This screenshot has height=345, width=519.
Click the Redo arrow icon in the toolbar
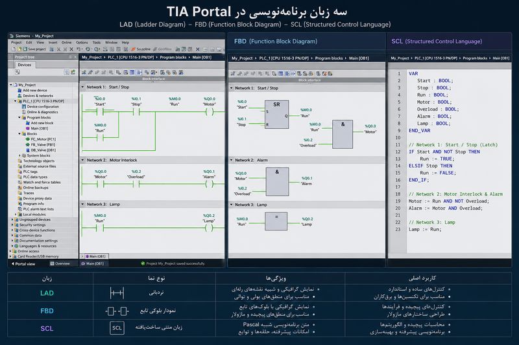88,49
